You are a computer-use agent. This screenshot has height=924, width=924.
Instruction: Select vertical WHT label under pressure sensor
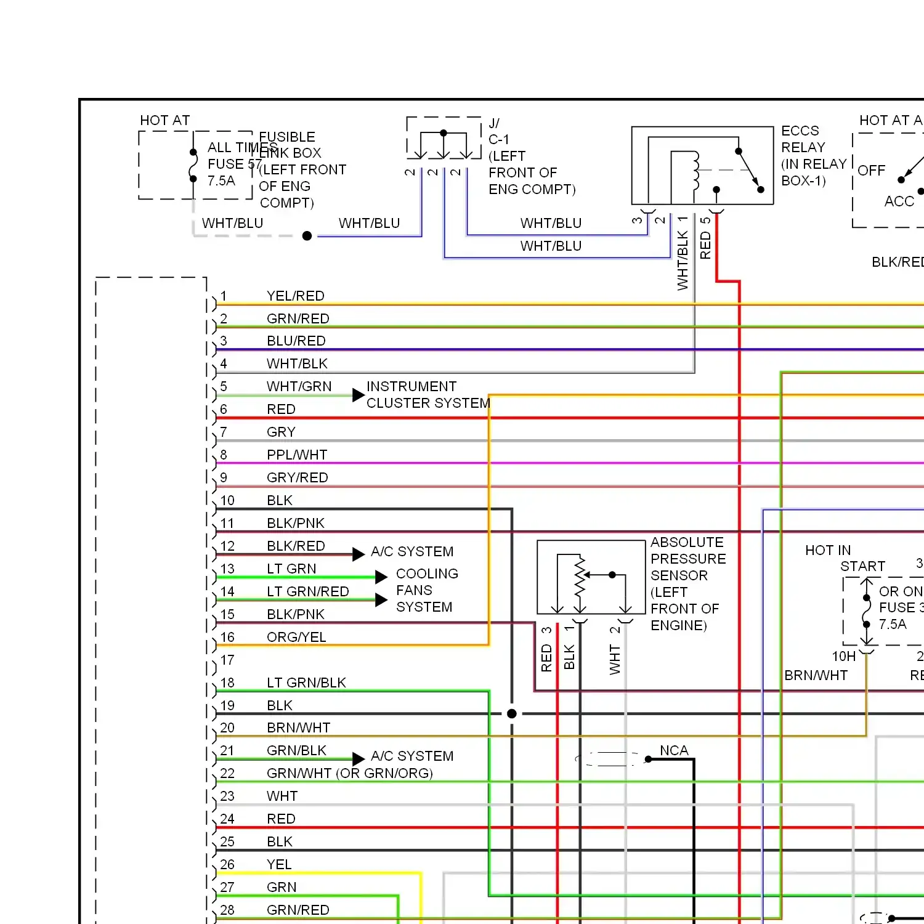(x=615, y=659)
